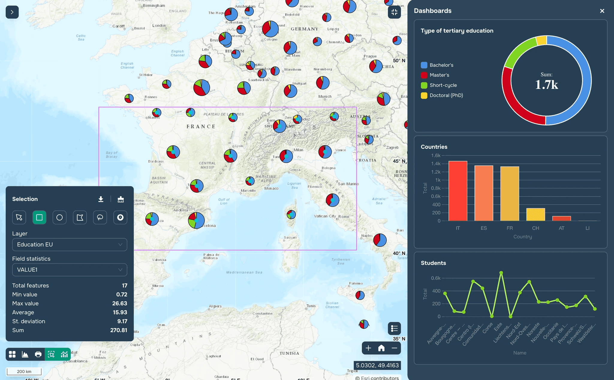Toggle the rectangle selection tool off
614x380 pixels.
(x=39, y=217)
